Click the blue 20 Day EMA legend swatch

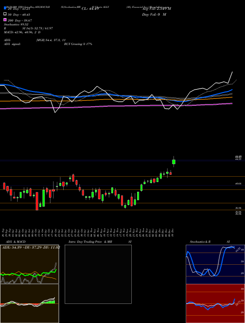coord(5,8)
